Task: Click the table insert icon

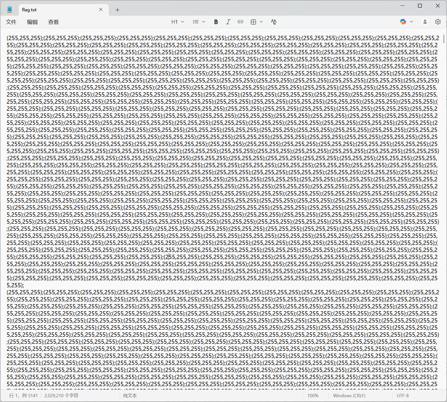Action: [253, 22]
